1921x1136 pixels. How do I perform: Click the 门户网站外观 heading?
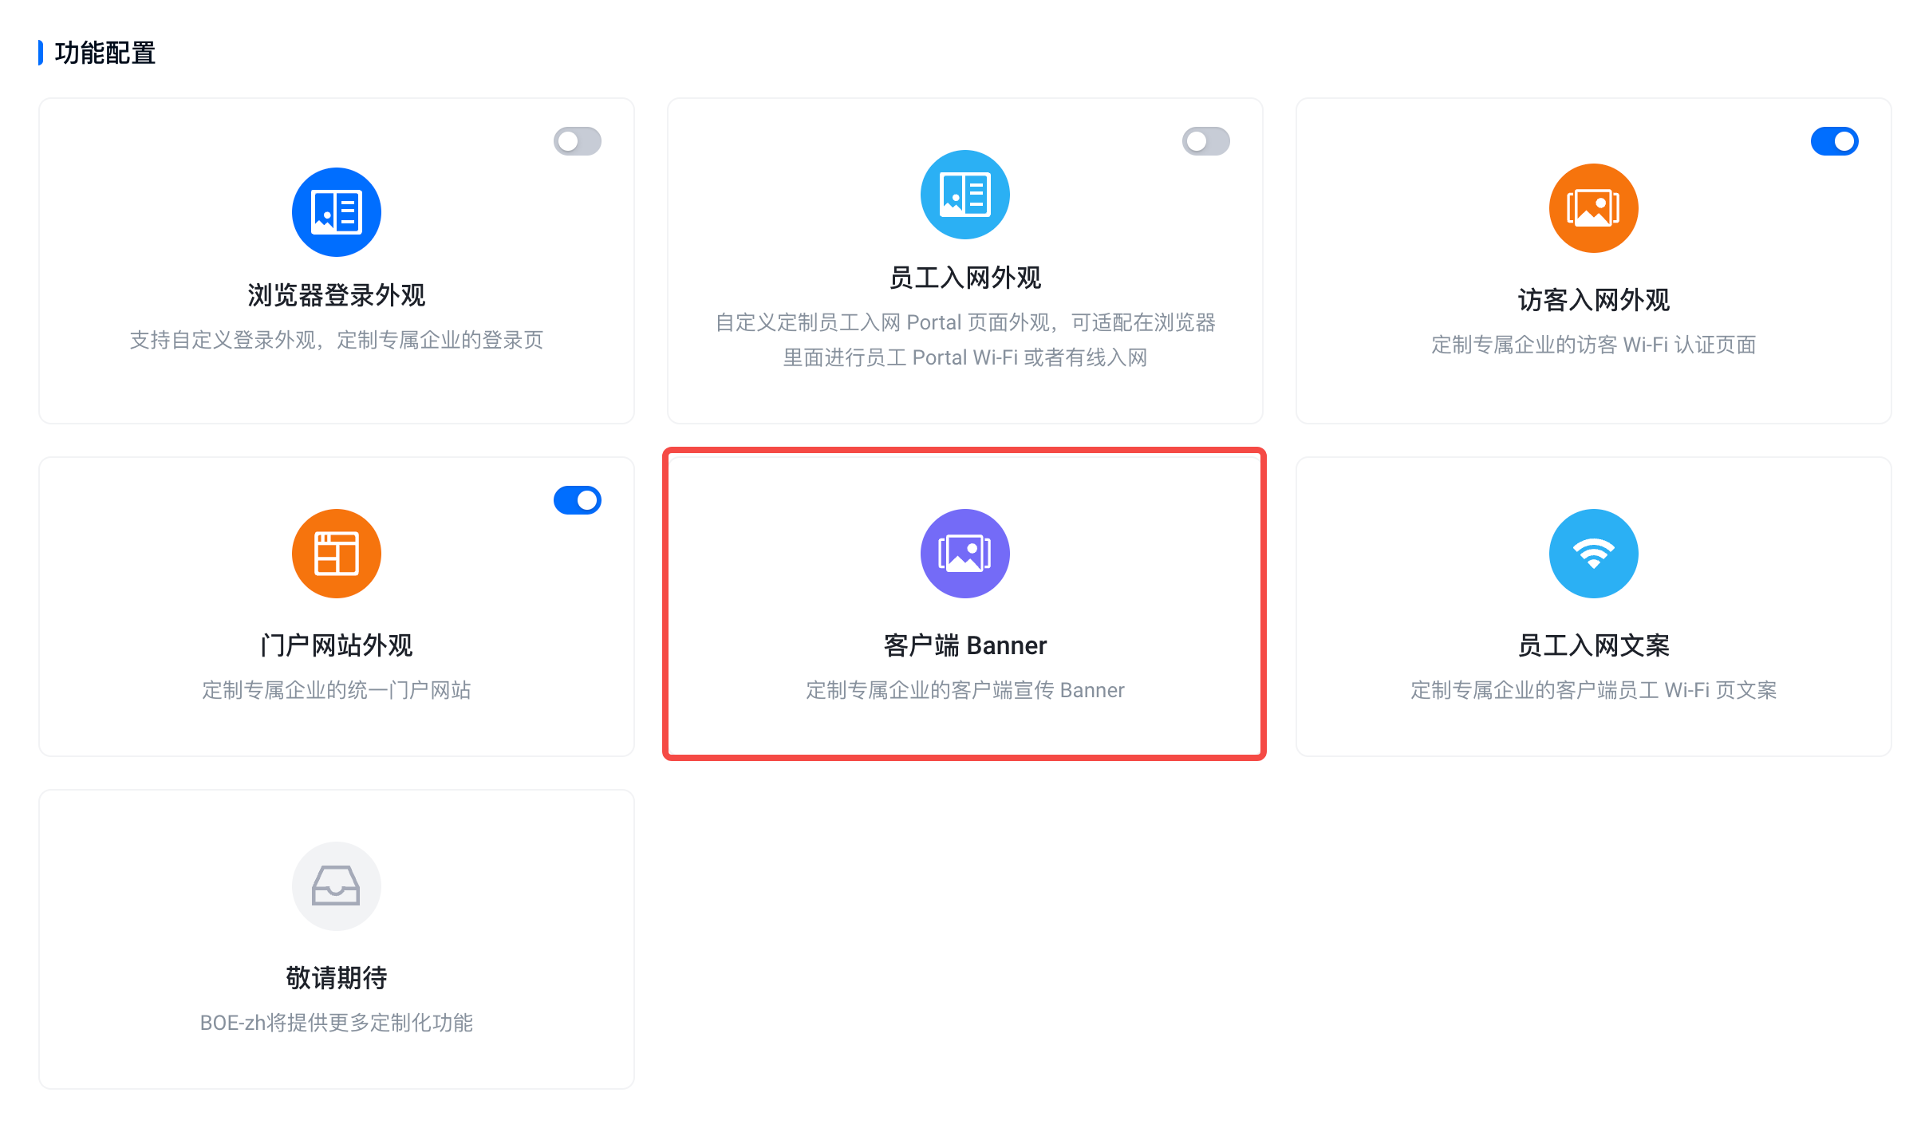pos(336,645)
